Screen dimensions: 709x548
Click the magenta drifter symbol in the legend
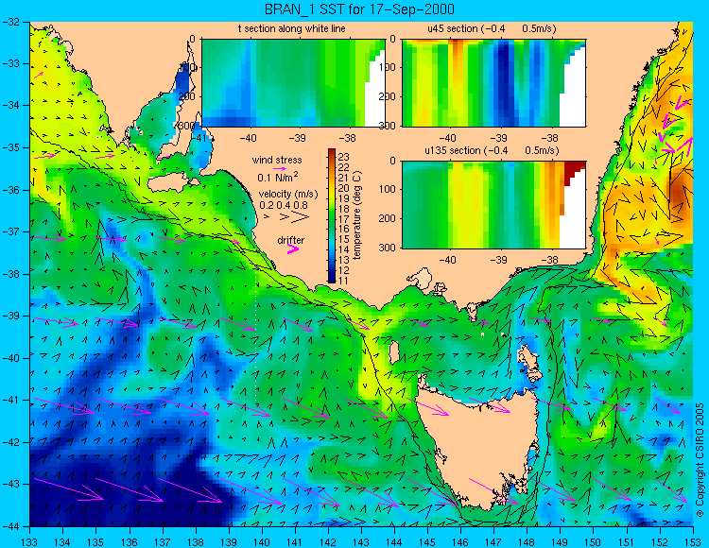pos(293,248)
